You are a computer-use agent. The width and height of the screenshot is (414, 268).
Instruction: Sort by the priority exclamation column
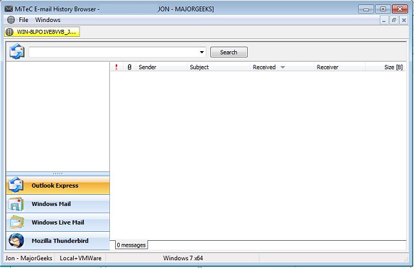(x=116, y=67)
